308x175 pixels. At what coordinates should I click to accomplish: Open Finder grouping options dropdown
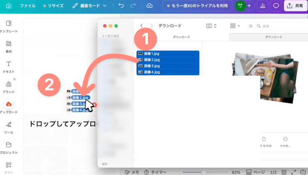[x=235, y=26]
